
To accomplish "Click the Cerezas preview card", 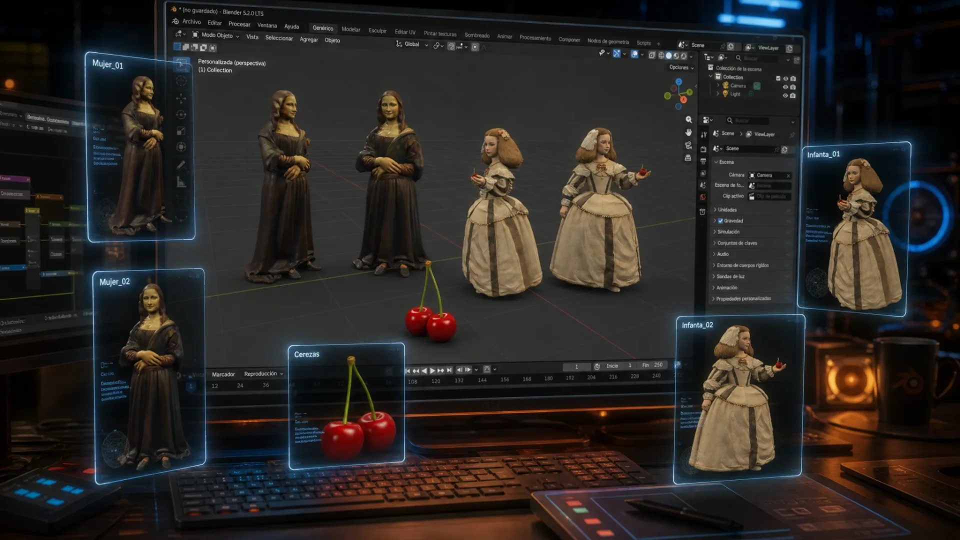I will tap(346, 406).
